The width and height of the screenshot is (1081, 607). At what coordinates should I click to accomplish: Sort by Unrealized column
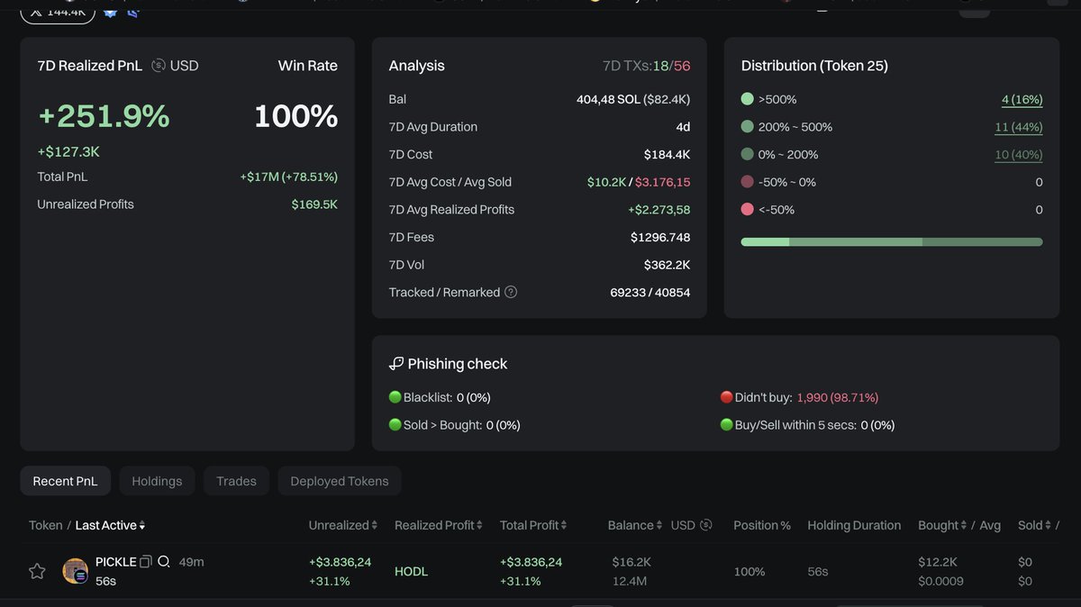click(343, 525)
